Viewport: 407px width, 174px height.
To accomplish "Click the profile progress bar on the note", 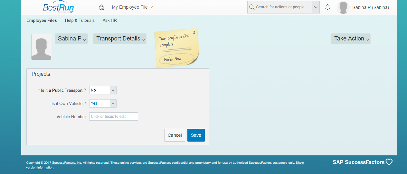I will (177, 50).
